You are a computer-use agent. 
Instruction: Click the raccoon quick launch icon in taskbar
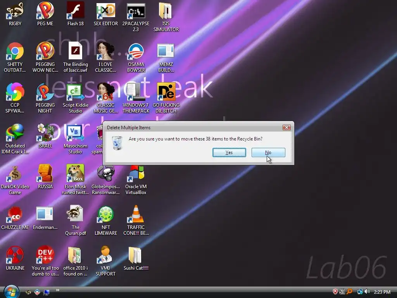click(29, 292)
